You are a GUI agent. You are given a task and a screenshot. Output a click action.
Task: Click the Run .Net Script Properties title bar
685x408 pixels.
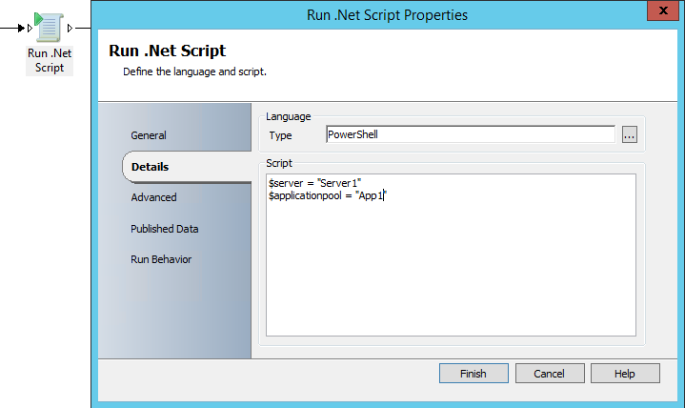387,15
